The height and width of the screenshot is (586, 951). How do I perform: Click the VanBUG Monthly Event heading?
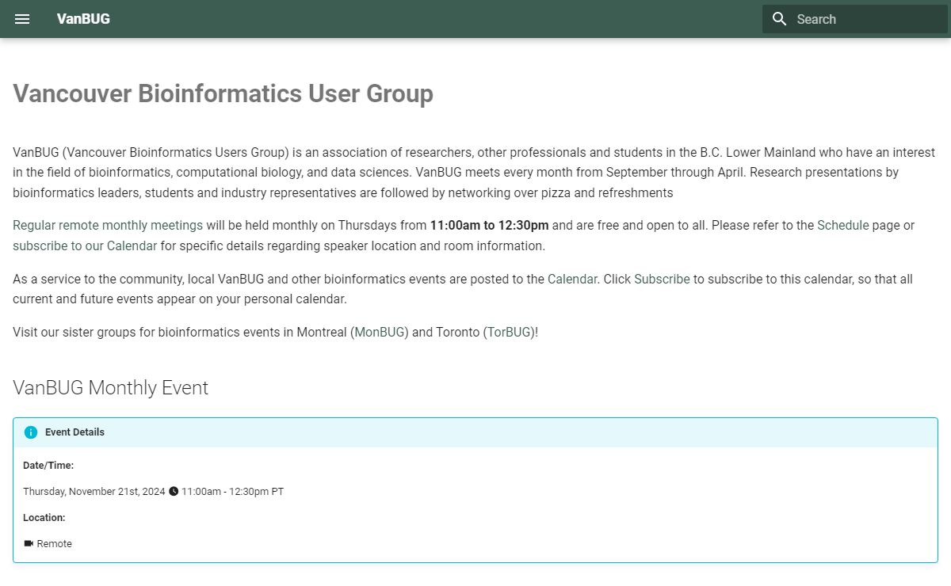click(110, 387)
